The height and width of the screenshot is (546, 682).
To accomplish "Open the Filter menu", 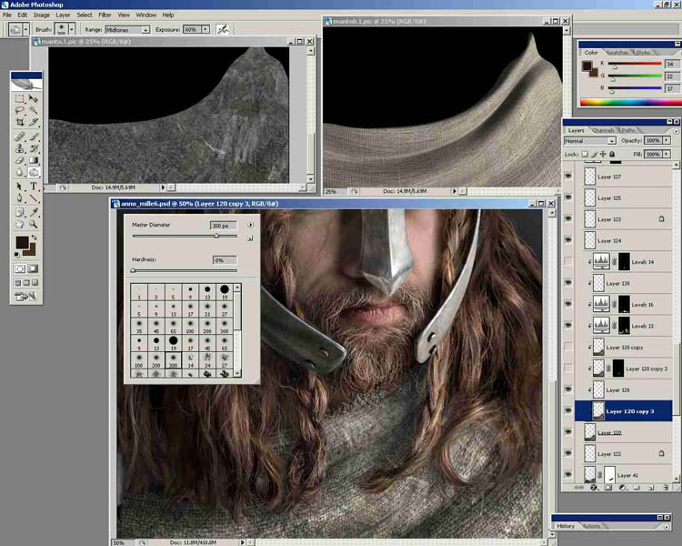I will point(105,15).
